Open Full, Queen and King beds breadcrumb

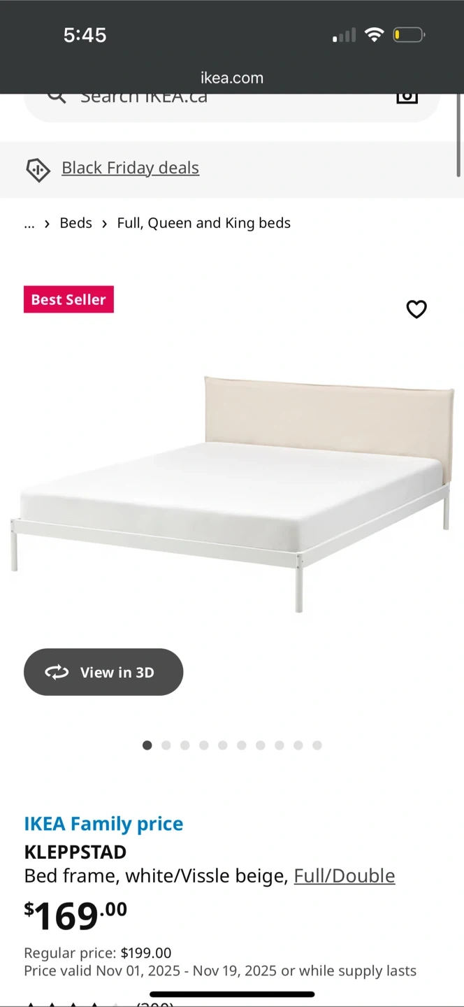(x=204, y=223)
